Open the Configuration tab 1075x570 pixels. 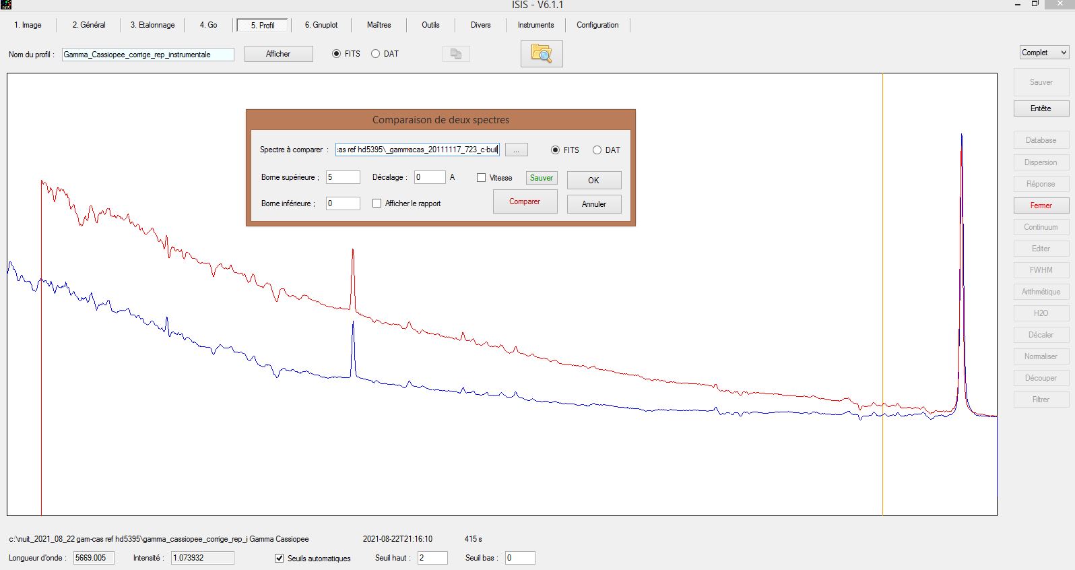click(597, 25)
